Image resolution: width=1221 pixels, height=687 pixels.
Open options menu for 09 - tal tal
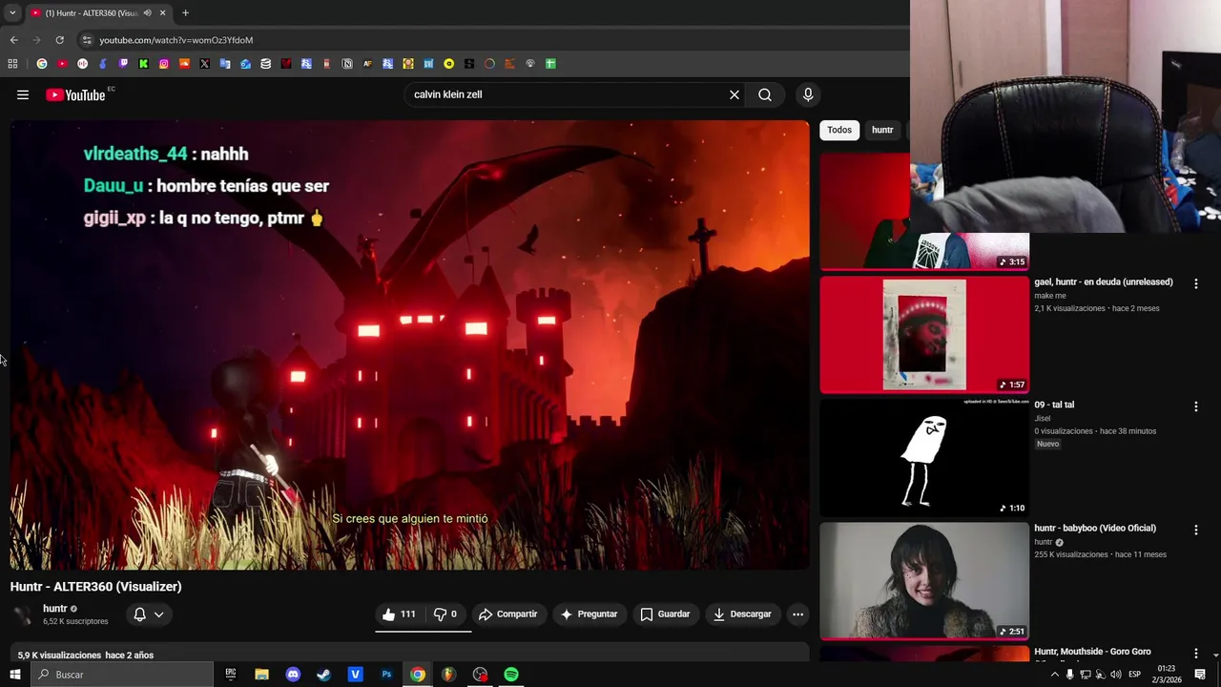pyautogui.click(x=1195, y=406)
